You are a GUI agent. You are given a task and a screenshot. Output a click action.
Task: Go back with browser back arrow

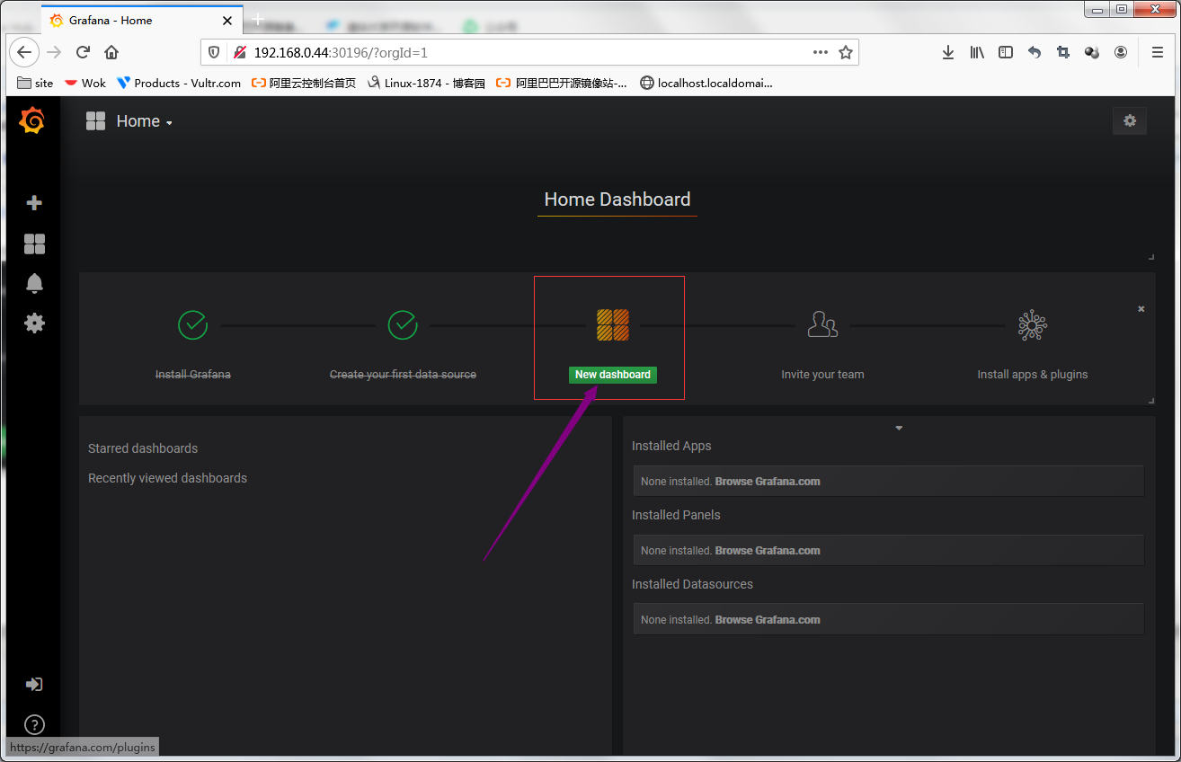24,52
